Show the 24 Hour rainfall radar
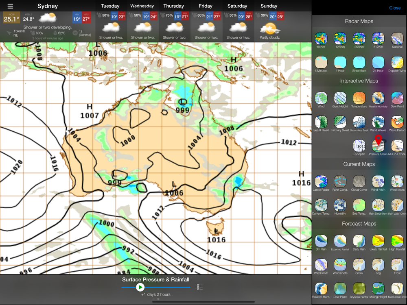Screen dimensions: 407x305 tap(378, 63)
